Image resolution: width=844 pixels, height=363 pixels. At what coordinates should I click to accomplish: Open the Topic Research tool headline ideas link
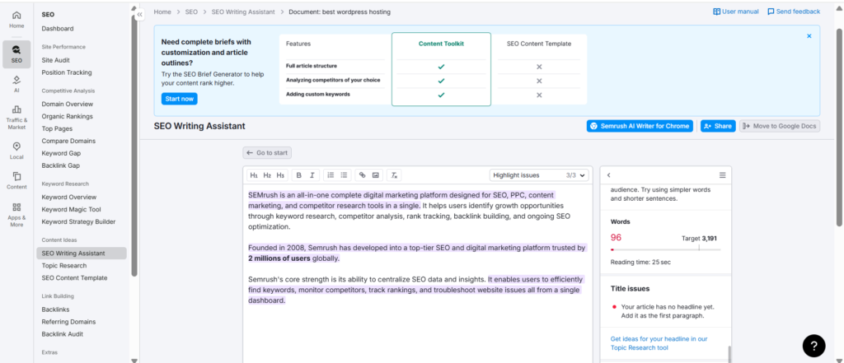click(x=659, y=343)
